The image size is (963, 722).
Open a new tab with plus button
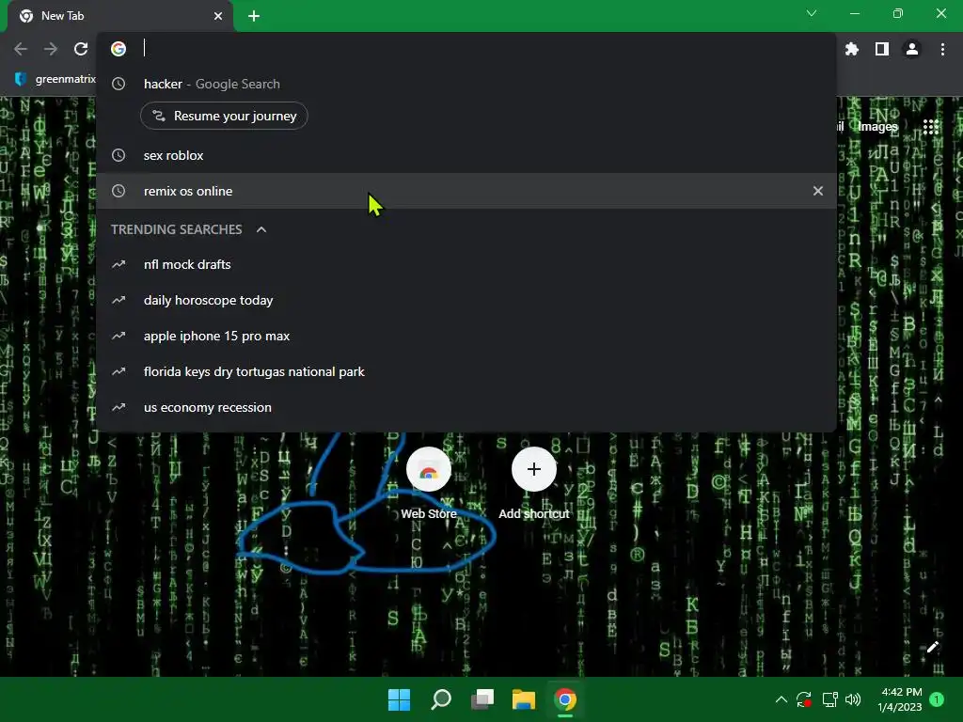(x=254, y=16)
